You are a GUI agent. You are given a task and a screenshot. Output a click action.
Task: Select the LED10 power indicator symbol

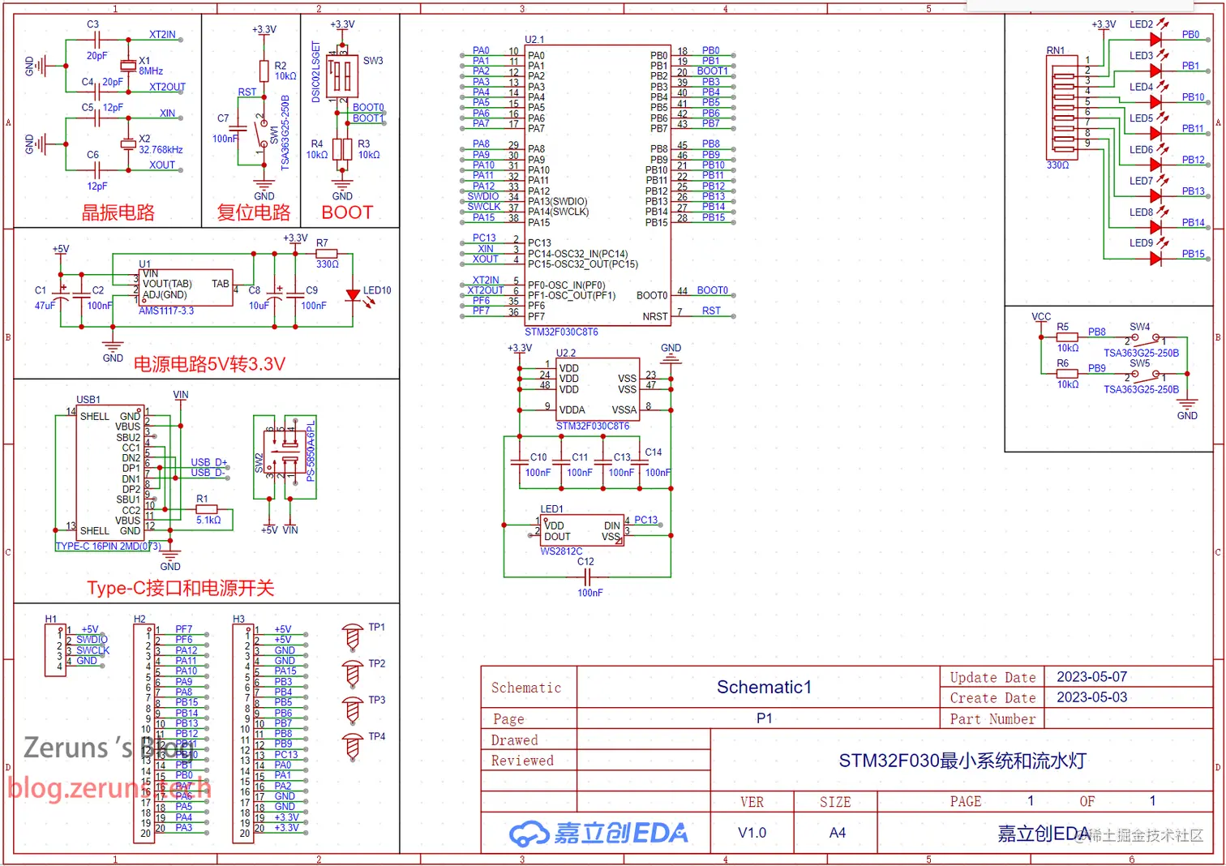tap(353, 295)
